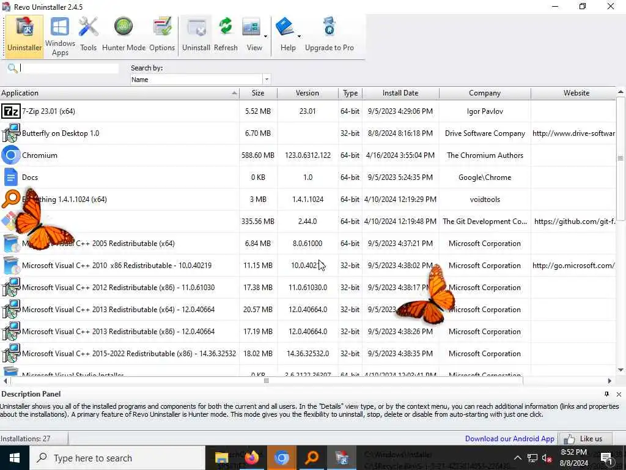This screenshot has width=626, height=470.
Task: Click the Windows taskbar search box
Action: [117, 458]
